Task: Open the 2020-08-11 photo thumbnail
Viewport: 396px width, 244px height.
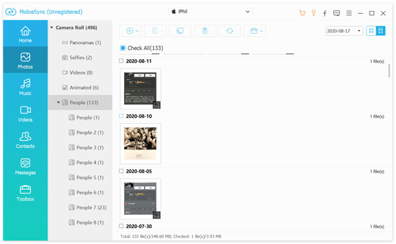Action: (x=141, y=88)
